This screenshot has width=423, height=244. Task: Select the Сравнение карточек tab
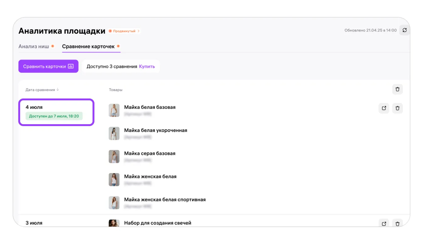point(88,46)
